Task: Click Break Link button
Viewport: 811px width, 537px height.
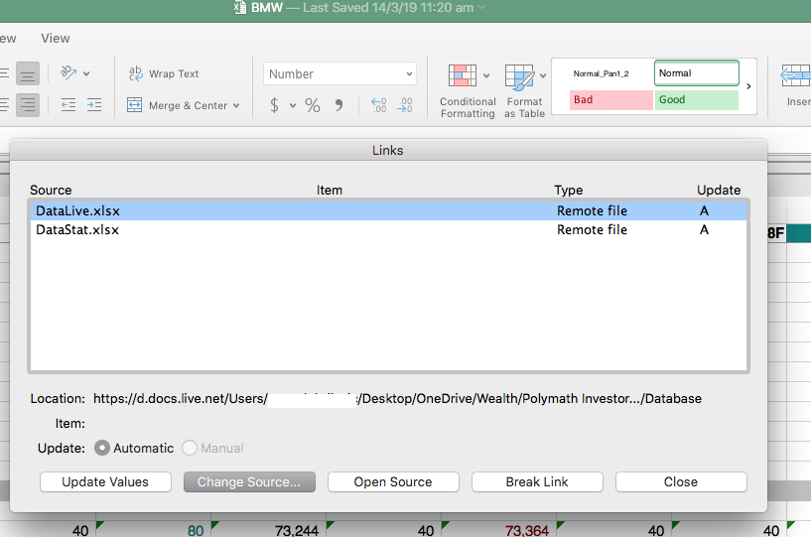Action: coord(537,481)
